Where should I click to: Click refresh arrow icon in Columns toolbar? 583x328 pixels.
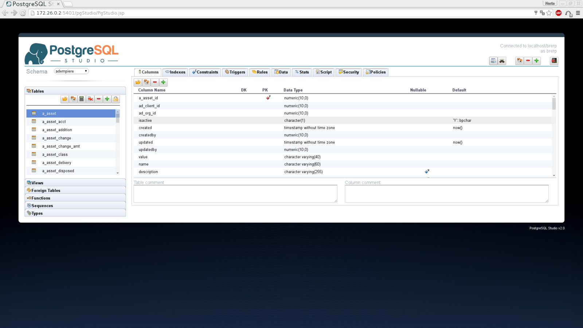pyautogui.click(x=138, y=82)
